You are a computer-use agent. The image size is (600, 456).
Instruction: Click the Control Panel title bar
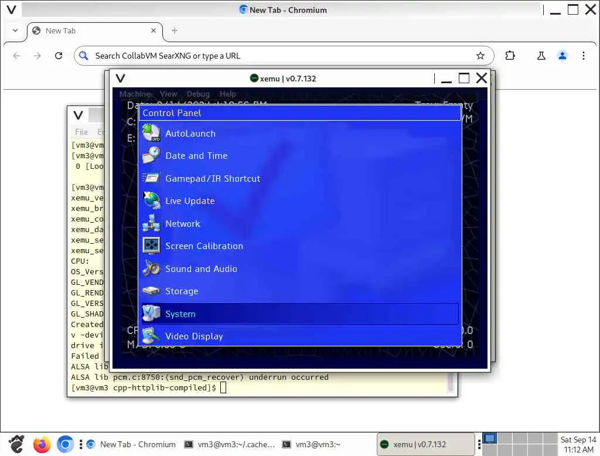[300, 113]
